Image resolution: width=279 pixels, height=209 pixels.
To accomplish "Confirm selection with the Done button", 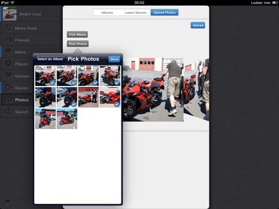I will (115, 59).
